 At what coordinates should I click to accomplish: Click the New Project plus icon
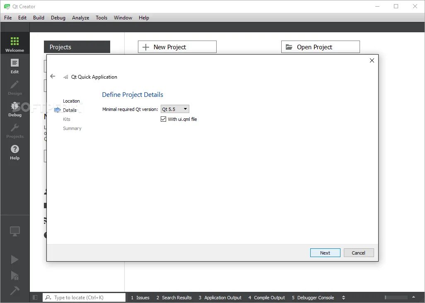point(146,47)
